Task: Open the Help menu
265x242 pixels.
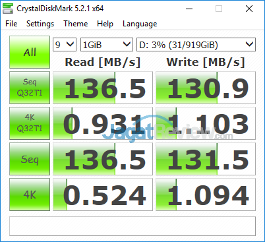Action: 105,24
